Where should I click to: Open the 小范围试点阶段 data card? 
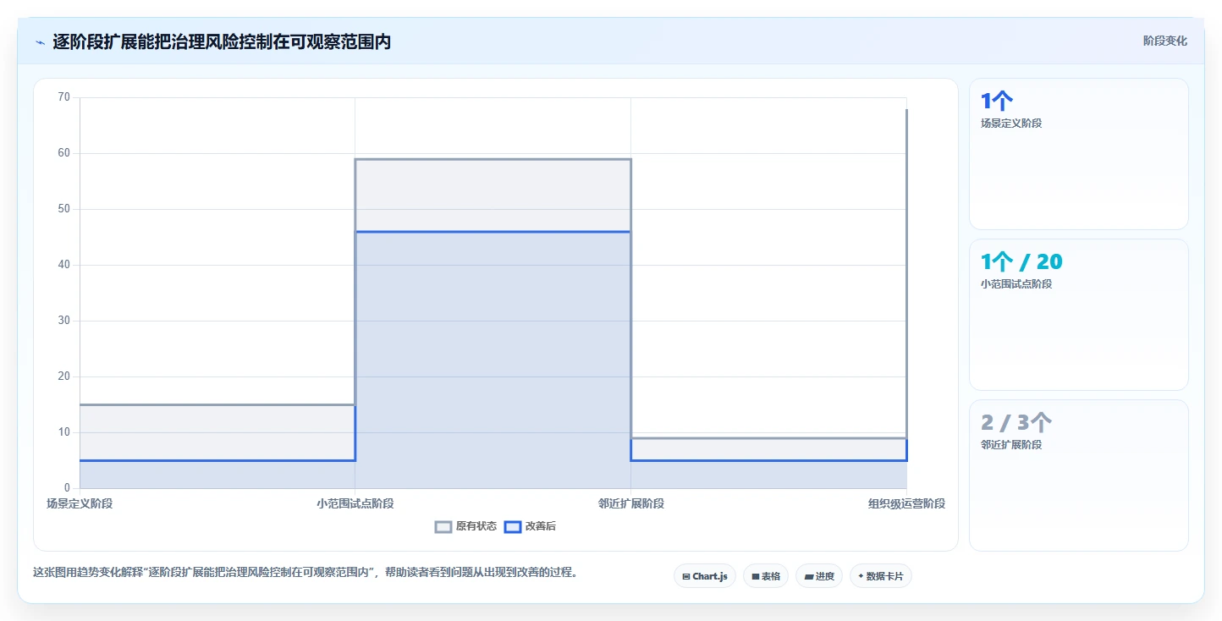coord(1079,315)
